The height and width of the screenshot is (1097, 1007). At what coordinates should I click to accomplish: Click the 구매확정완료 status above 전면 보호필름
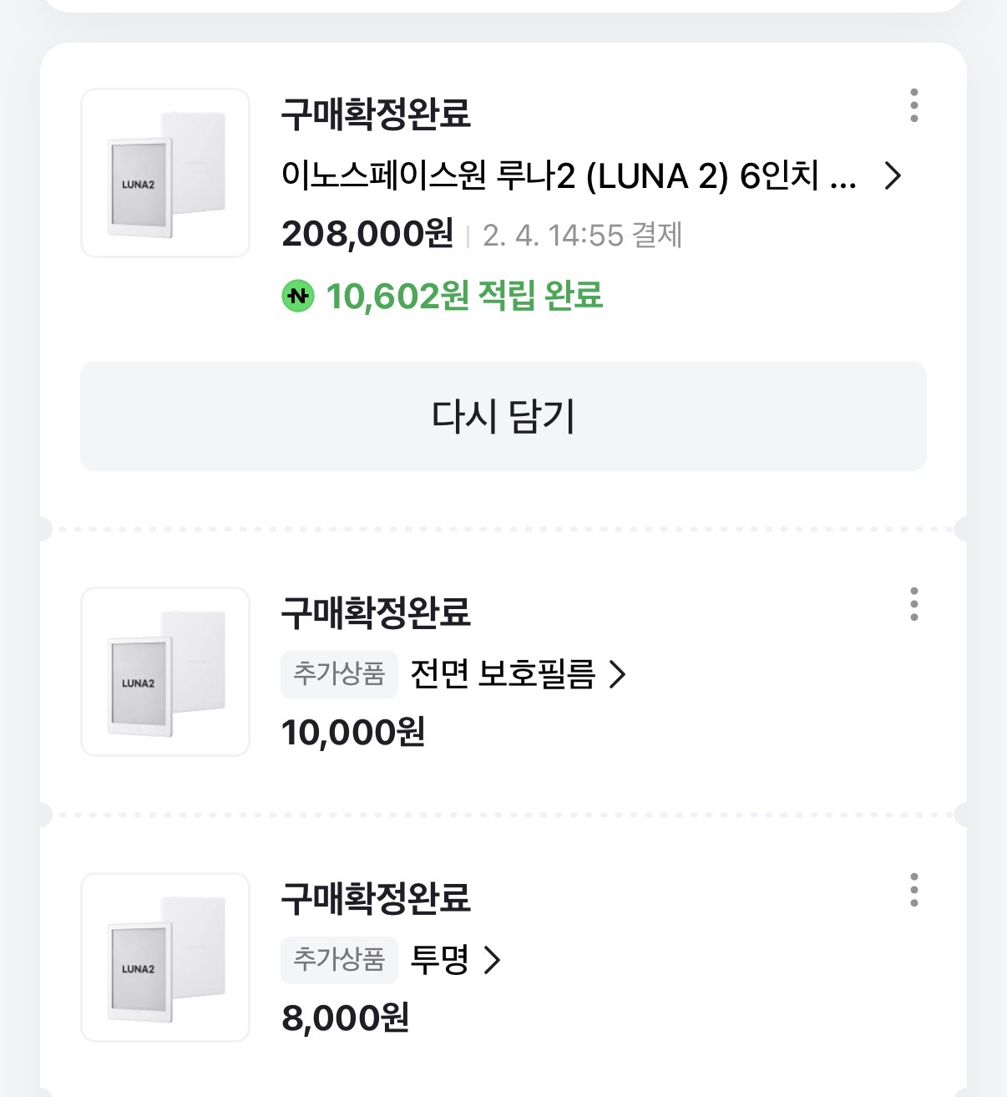click(x=376, y=612)
